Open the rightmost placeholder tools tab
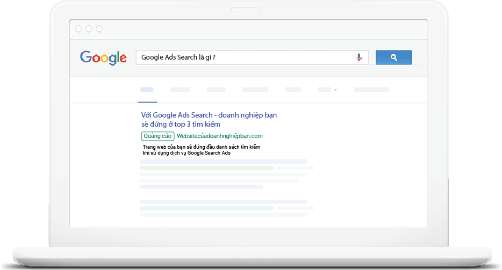The height and width of the screenshot is (270, 502). [x=371, y=90]
